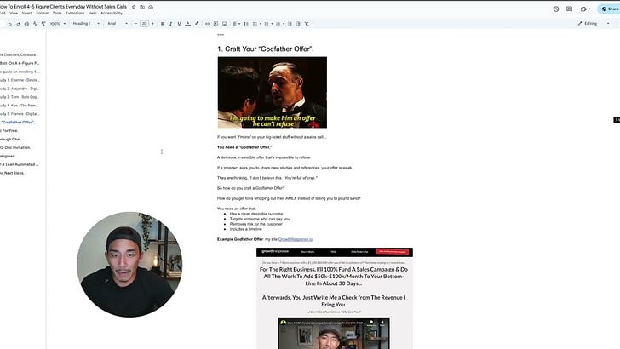Click the 'Removes risk for the customer' bullet
Image resolution: width=620 pixels, height=349 pixels.
click(x=255, y=224)
